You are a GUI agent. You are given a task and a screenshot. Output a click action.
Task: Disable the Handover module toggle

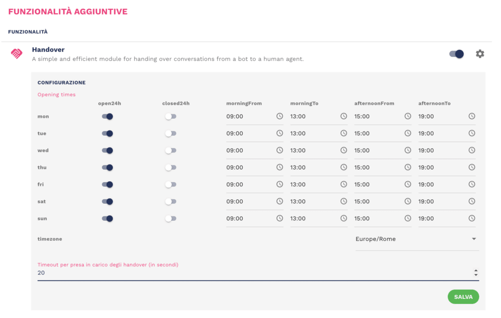[456, 54]
